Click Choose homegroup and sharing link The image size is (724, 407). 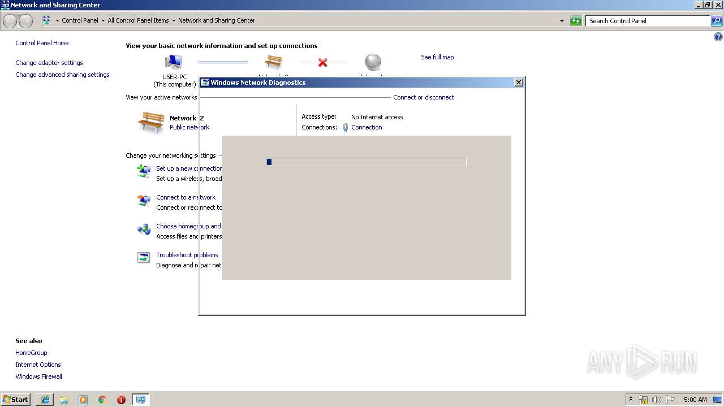tap(189, 226)
